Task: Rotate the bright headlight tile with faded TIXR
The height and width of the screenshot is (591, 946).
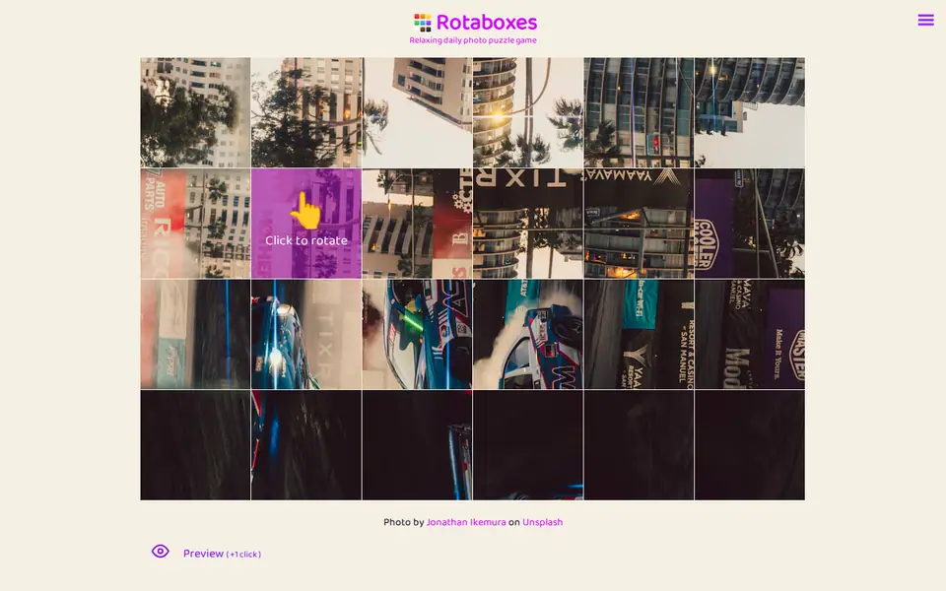Action: 305,334
